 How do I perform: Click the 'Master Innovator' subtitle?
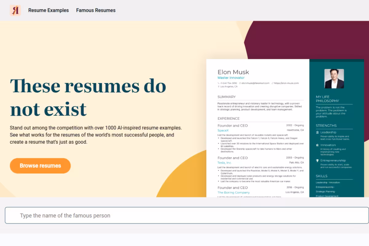[x=231, y=78]
